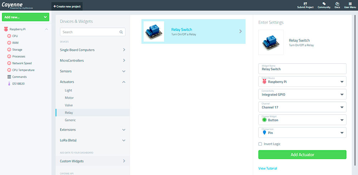Click the DS18B20 thermometer icon

pos(9,84)
